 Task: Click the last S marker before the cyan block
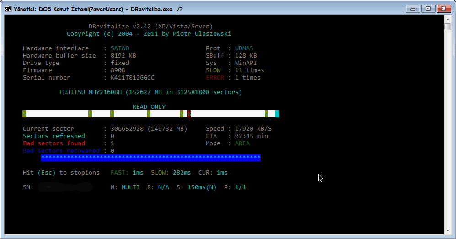(266, 114)
